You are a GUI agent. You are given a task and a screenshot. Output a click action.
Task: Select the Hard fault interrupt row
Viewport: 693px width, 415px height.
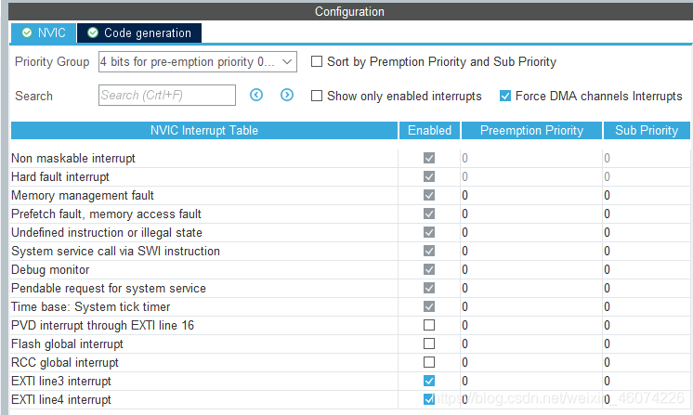click(350, 177)
